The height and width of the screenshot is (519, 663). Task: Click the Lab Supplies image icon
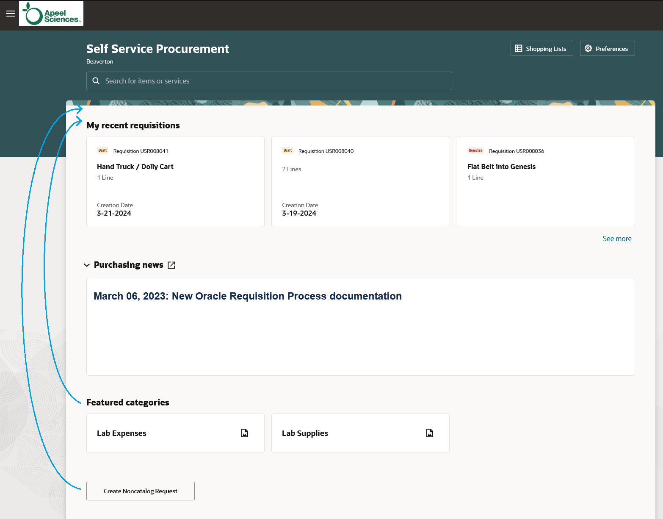pos(430,433)
